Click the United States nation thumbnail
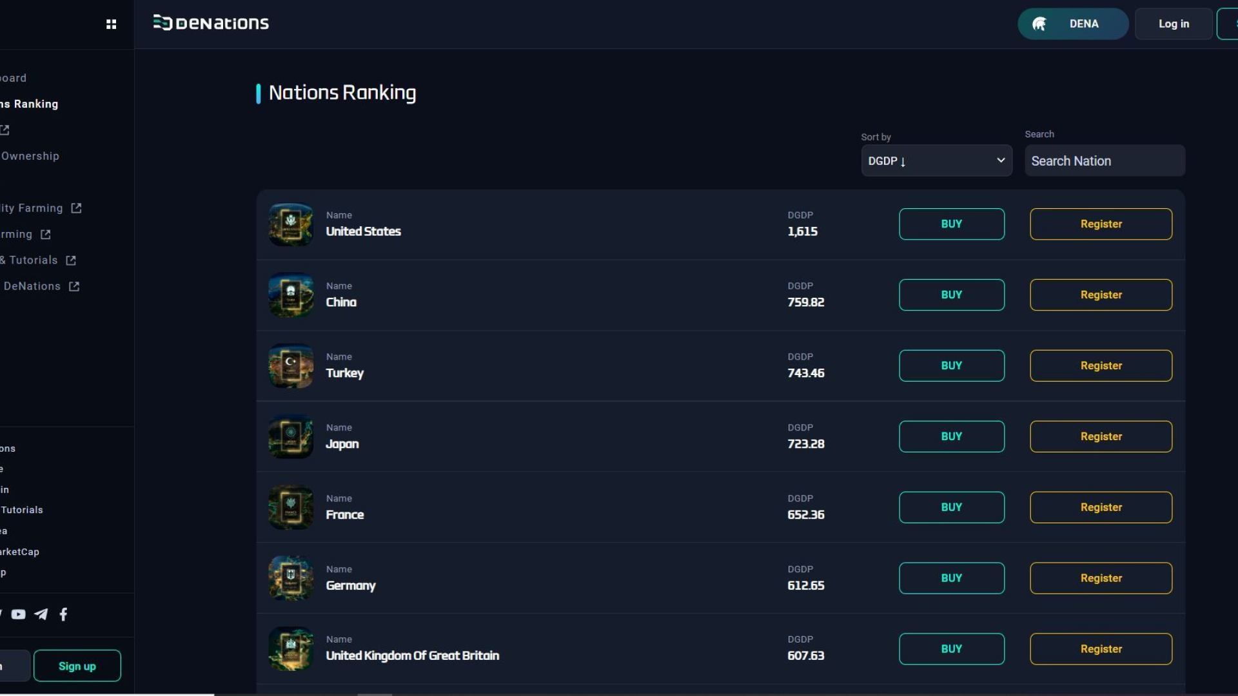 click(x=291, y=224)
